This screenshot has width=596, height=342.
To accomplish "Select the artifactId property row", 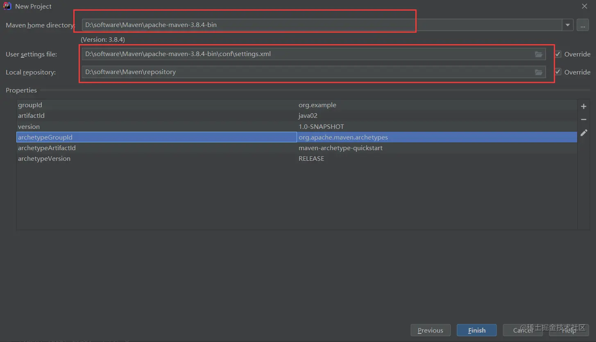I will pos(297,116).
